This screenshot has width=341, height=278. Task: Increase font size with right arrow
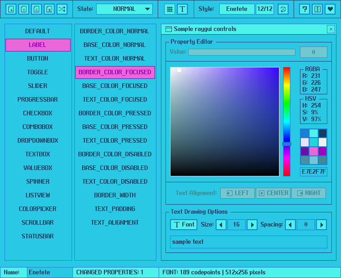tap(252, 225)
